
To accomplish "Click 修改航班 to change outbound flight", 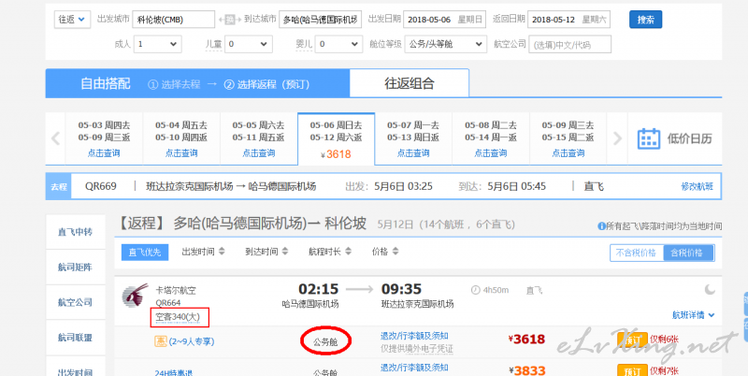I will tap(697, 186).
